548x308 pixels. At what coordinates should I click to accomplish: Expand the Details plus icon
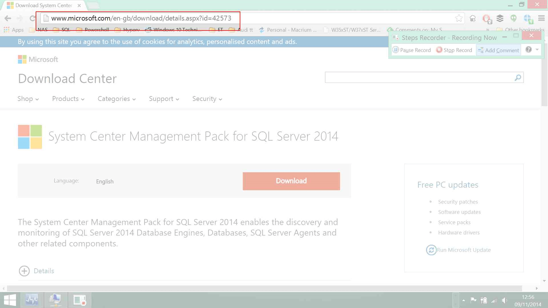click(x=24, y=271)
